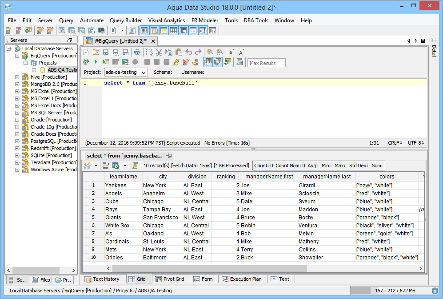Screen dimensions: 443x299
Task: Click the Open file folder icon
Action: tap(96, 52)
